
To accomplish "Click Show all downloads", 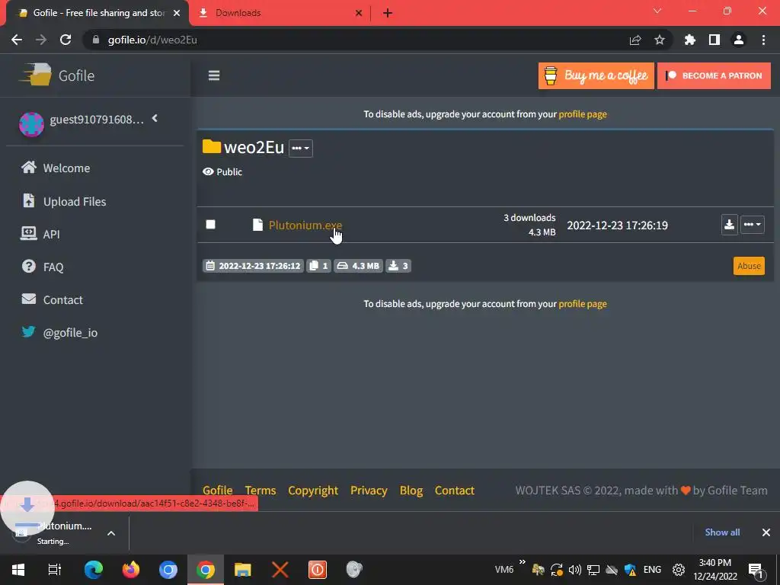I will coord(722,532).
